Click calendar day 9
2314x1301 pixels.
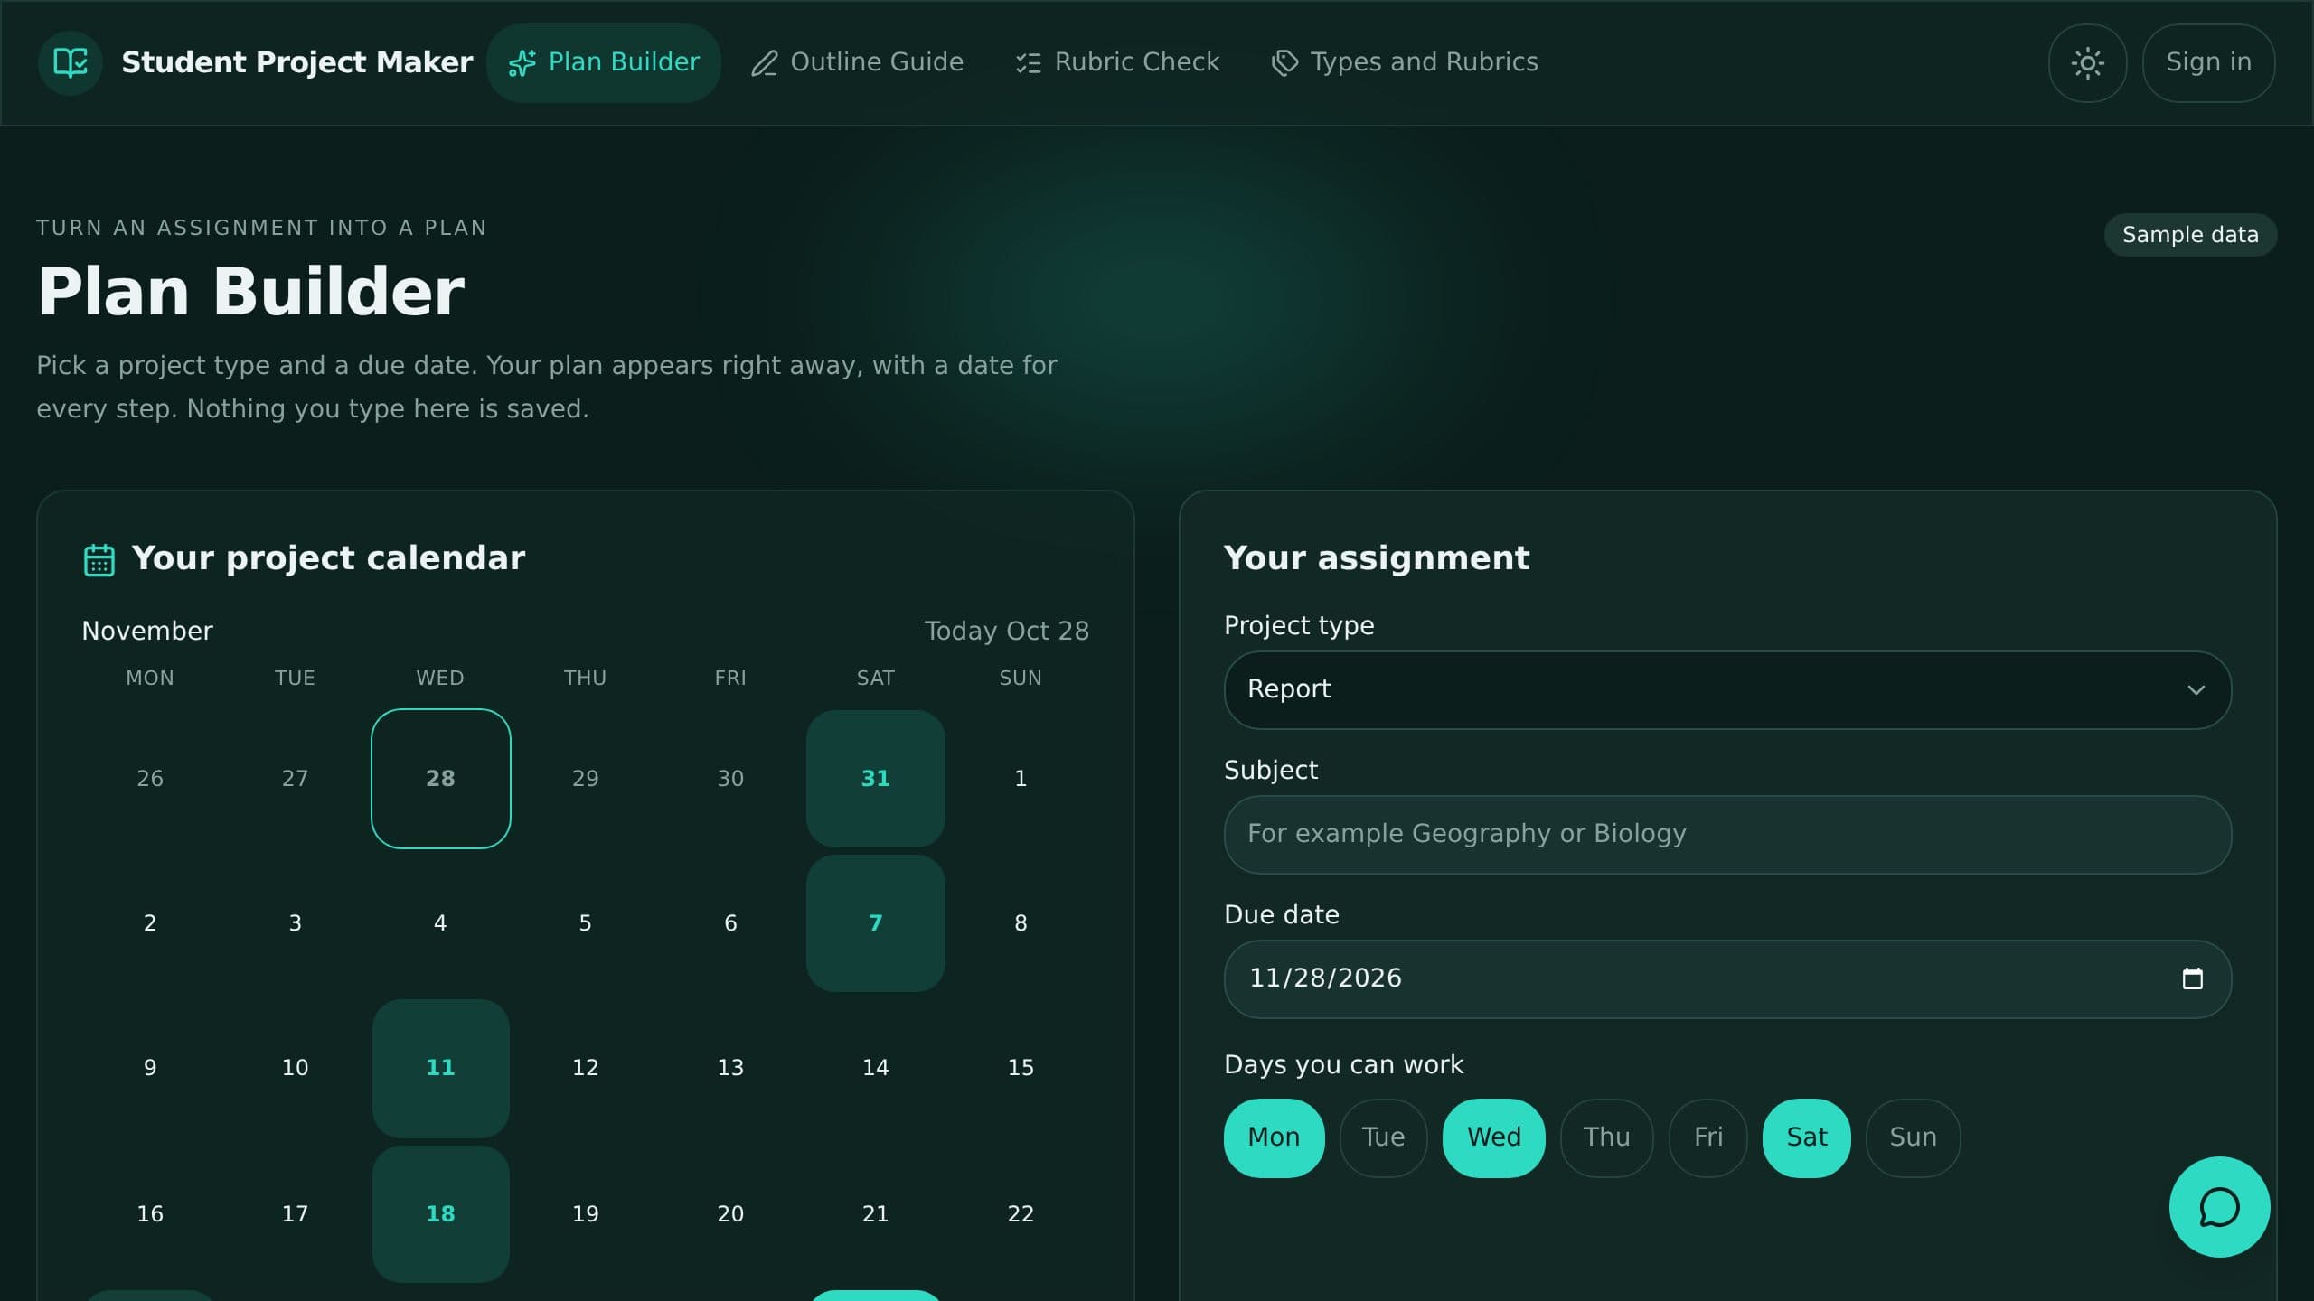pos(150,1068)
